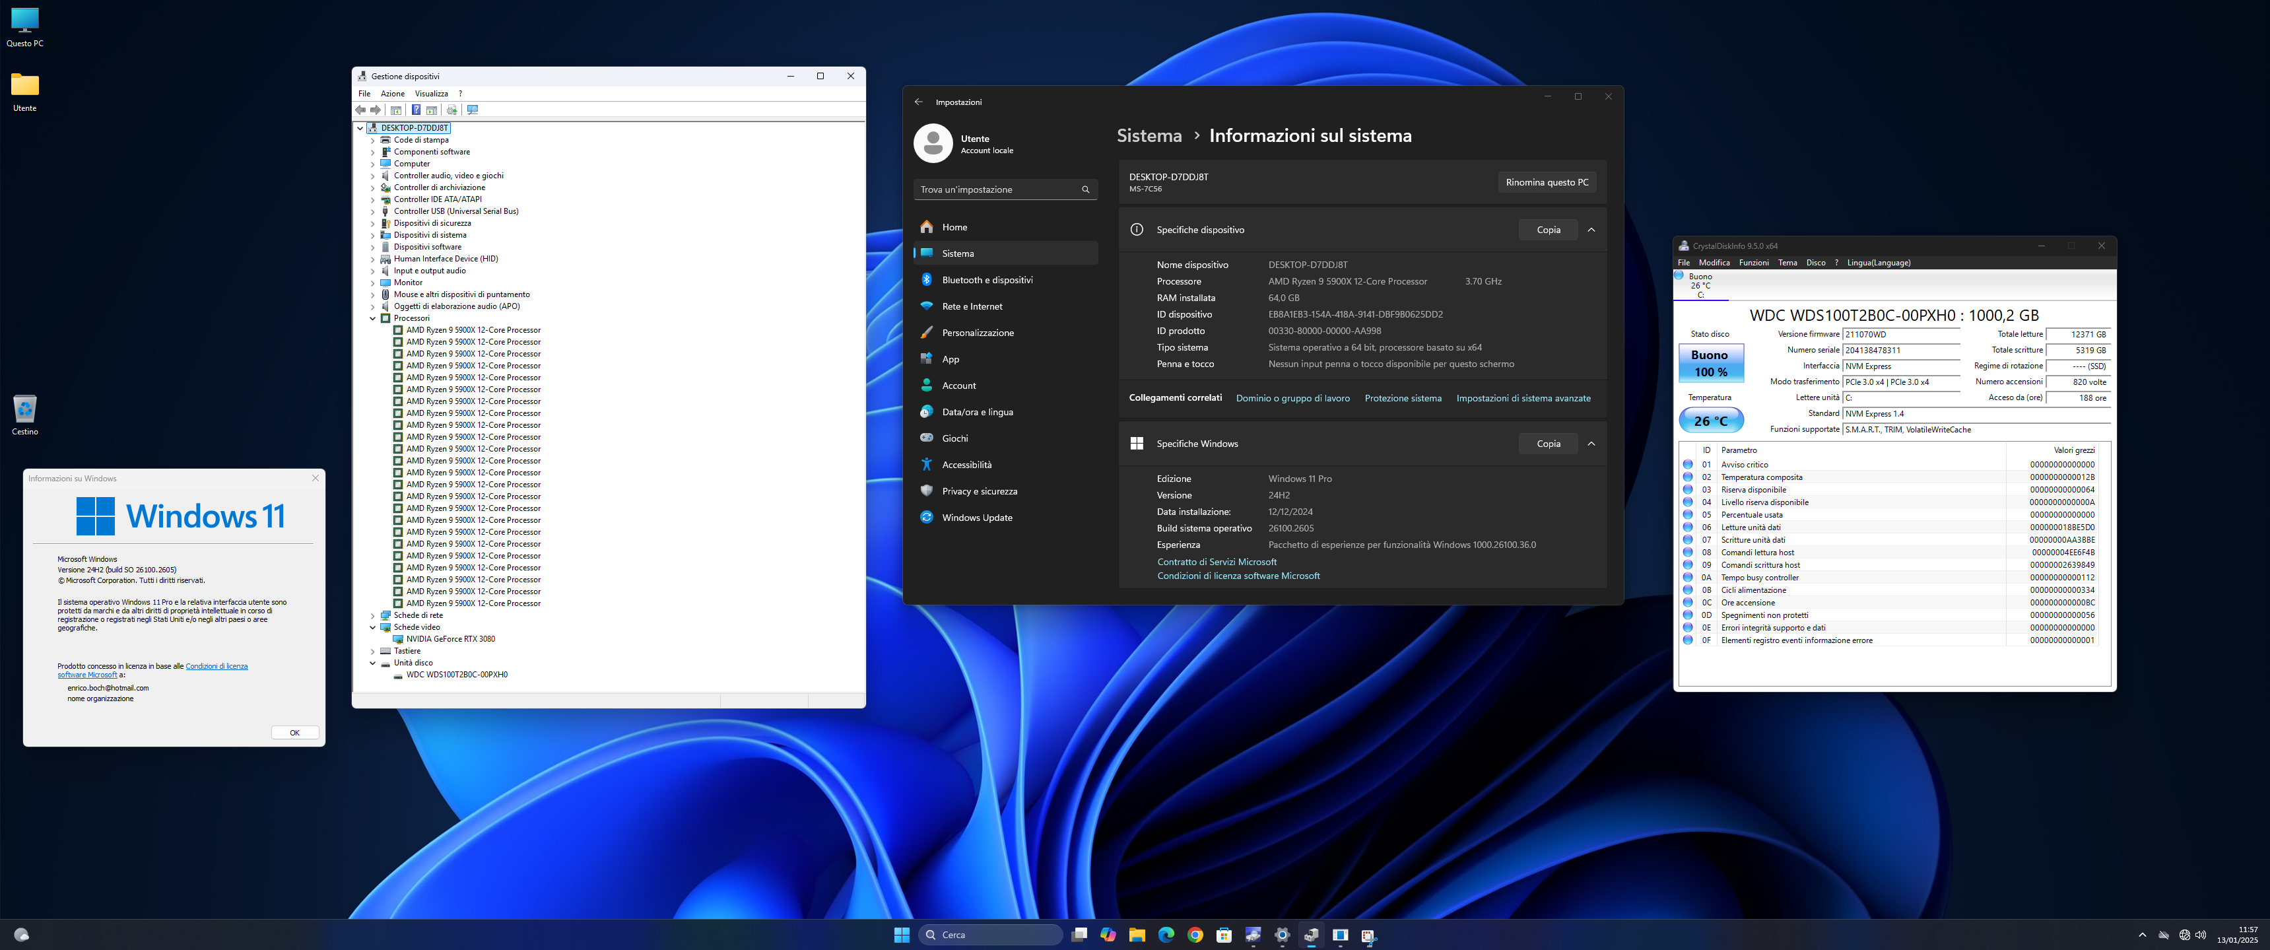Click Forward arrow in Gestione dispositivi toolbar

tap(376, 110)
